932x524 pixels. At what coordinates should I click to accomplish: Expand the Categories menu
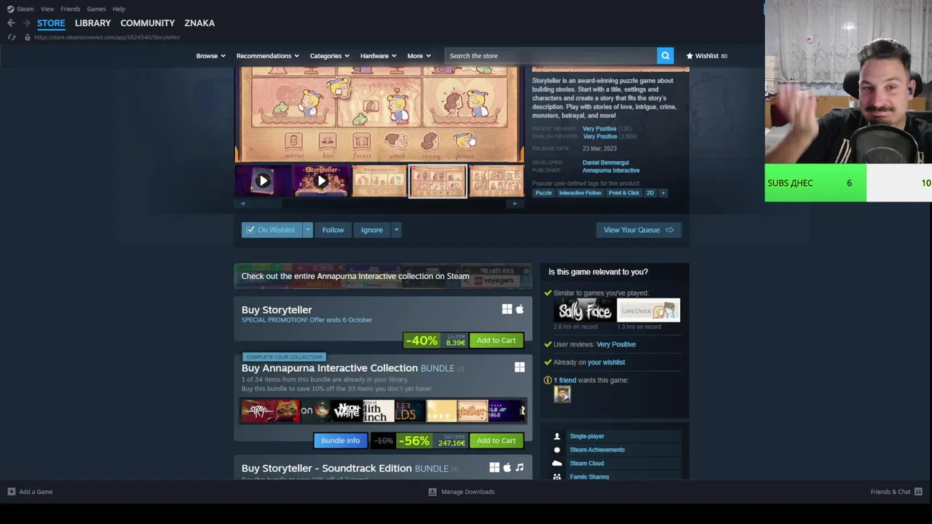(330, 55)
